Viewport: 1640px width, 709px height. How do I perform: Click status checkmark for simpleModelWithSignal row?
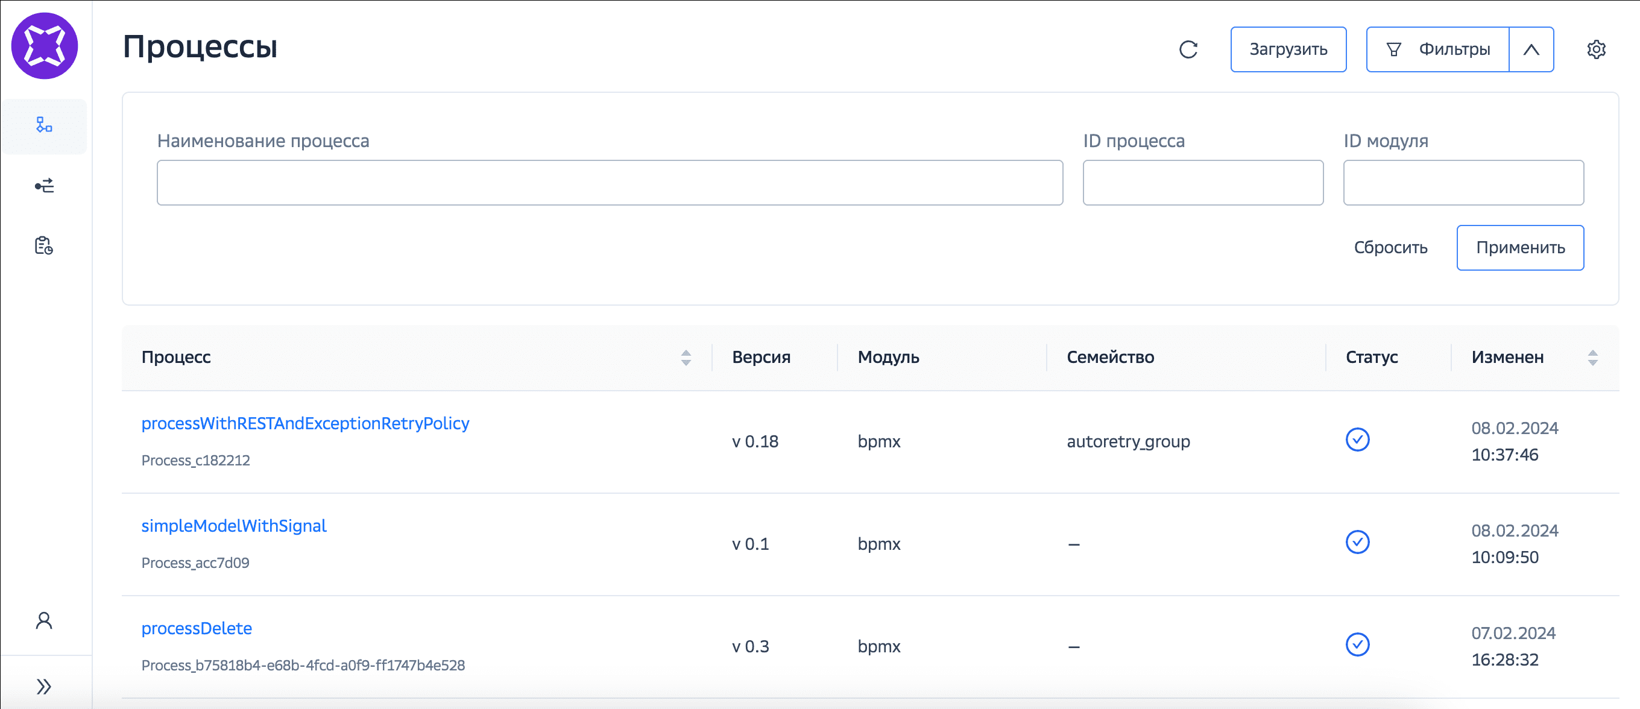[x=1357, y=542]
